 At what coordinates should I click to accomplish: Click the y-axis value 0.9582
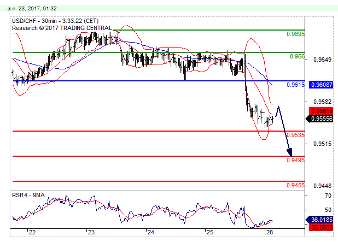322,102
